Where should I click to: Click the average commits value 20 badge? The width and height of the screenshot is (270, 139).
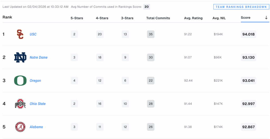coord(147,7)
